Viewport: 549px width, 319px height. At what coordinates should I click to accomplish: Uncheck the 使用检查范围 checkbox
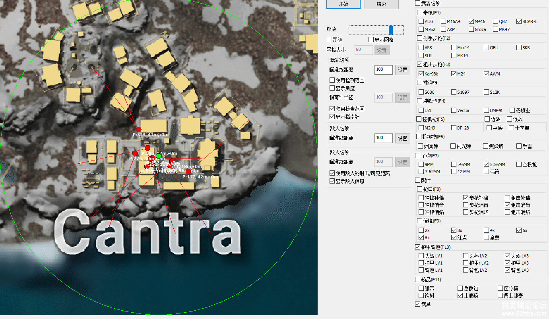coord(332,109)
